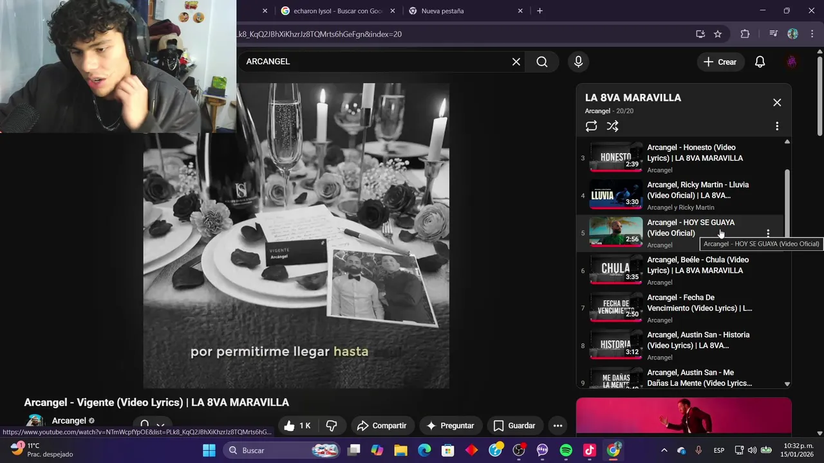Launch Microsoft Edge from taskbar
824x463 pixels.
[424, 450]
